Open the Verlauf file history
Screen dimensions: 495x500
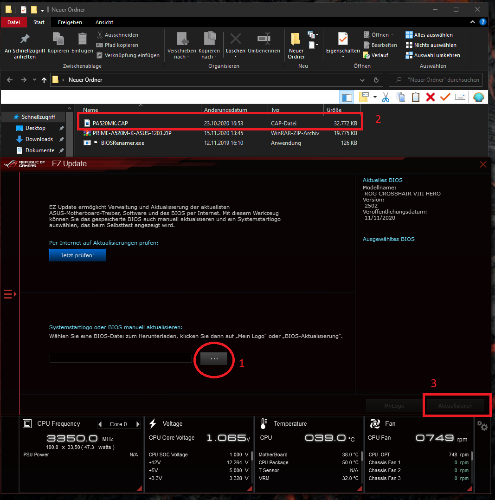tap(376, 55)
